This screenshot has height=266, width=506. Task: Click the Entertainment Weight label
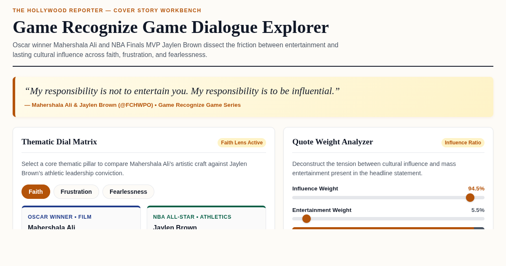coord(322,210)
